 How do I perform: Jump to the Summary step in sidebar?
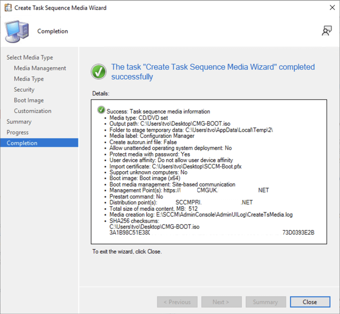tap(19, 122)
